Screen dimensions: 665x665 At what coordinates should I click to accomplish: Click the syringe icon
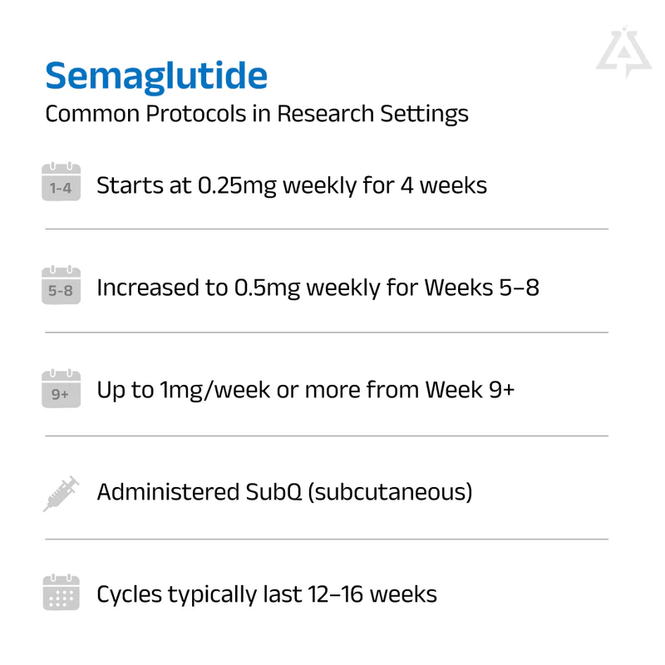point(61,493)
